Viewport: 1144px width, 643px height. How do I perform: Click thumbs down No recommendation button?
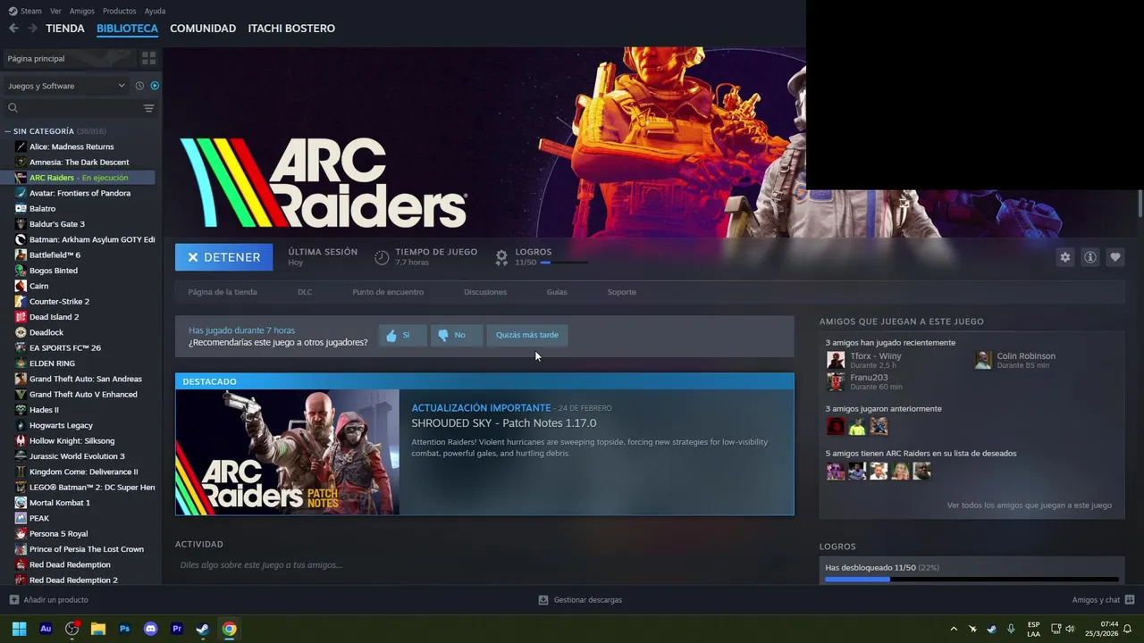click(x=456, y=335)
